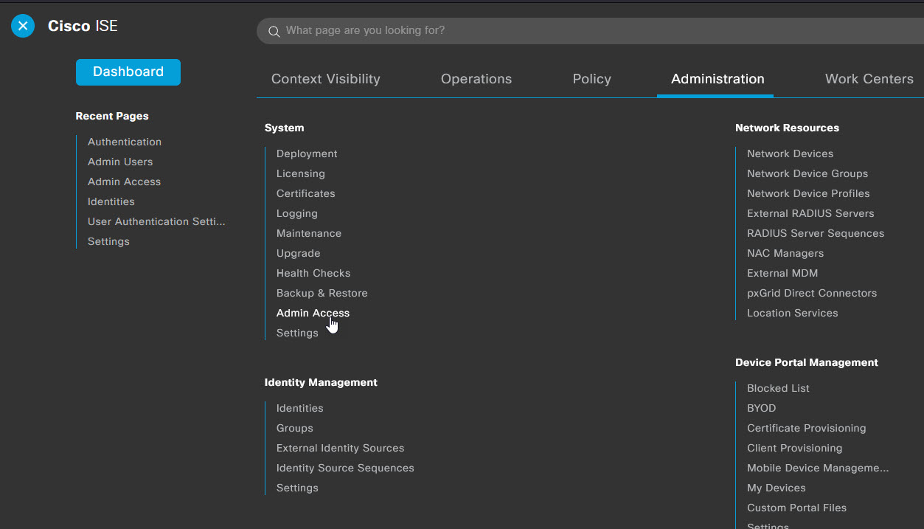924x529 pixels.
Task: Open Network Devices
Action: pyautogui.click(x=791, y=153)
